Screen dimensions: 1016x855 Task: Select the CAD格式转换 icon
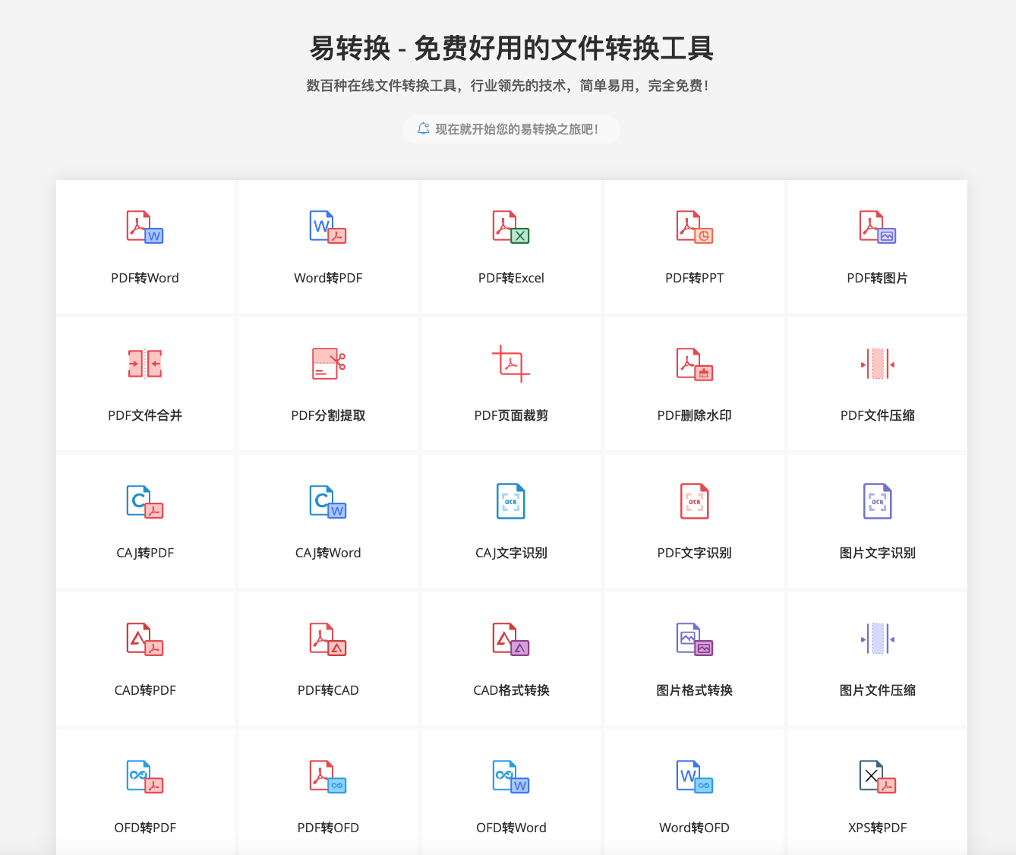point(511,639)
